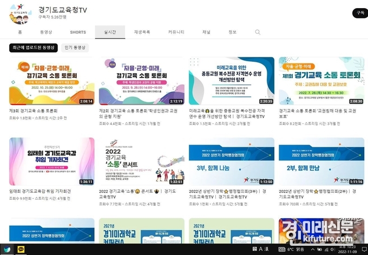Open the IME pad icon in taskbar
Screen dimensions: 368x255
click(x=255, y=249)
